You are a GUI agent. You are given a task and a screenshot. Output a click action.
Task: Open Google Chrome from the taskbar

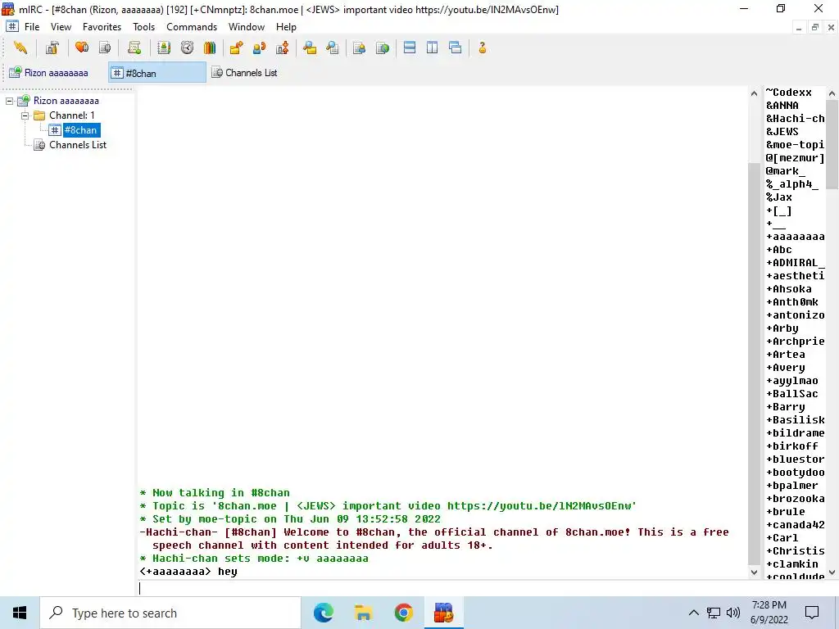[x=403, y=613]
